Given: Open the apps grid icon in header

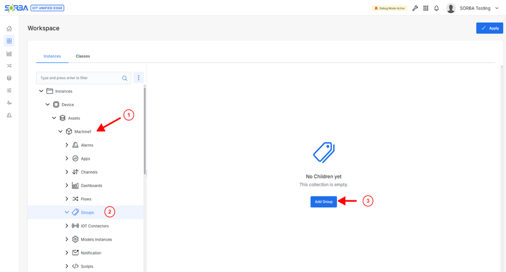Looking at the screenshot, I should tap(426, 8).
